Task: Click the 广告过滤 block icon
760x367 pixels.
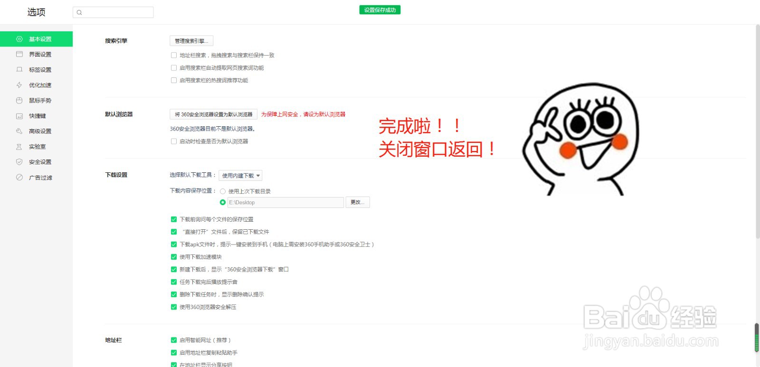Action: tap(19, 177)
